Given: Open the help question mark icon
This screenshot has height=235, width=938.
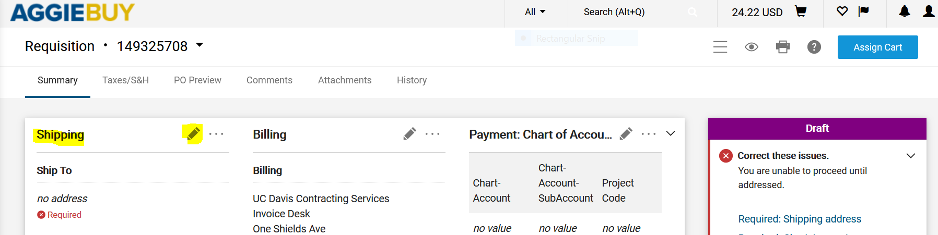Looking at the screenshot, I should coord(814,47).
